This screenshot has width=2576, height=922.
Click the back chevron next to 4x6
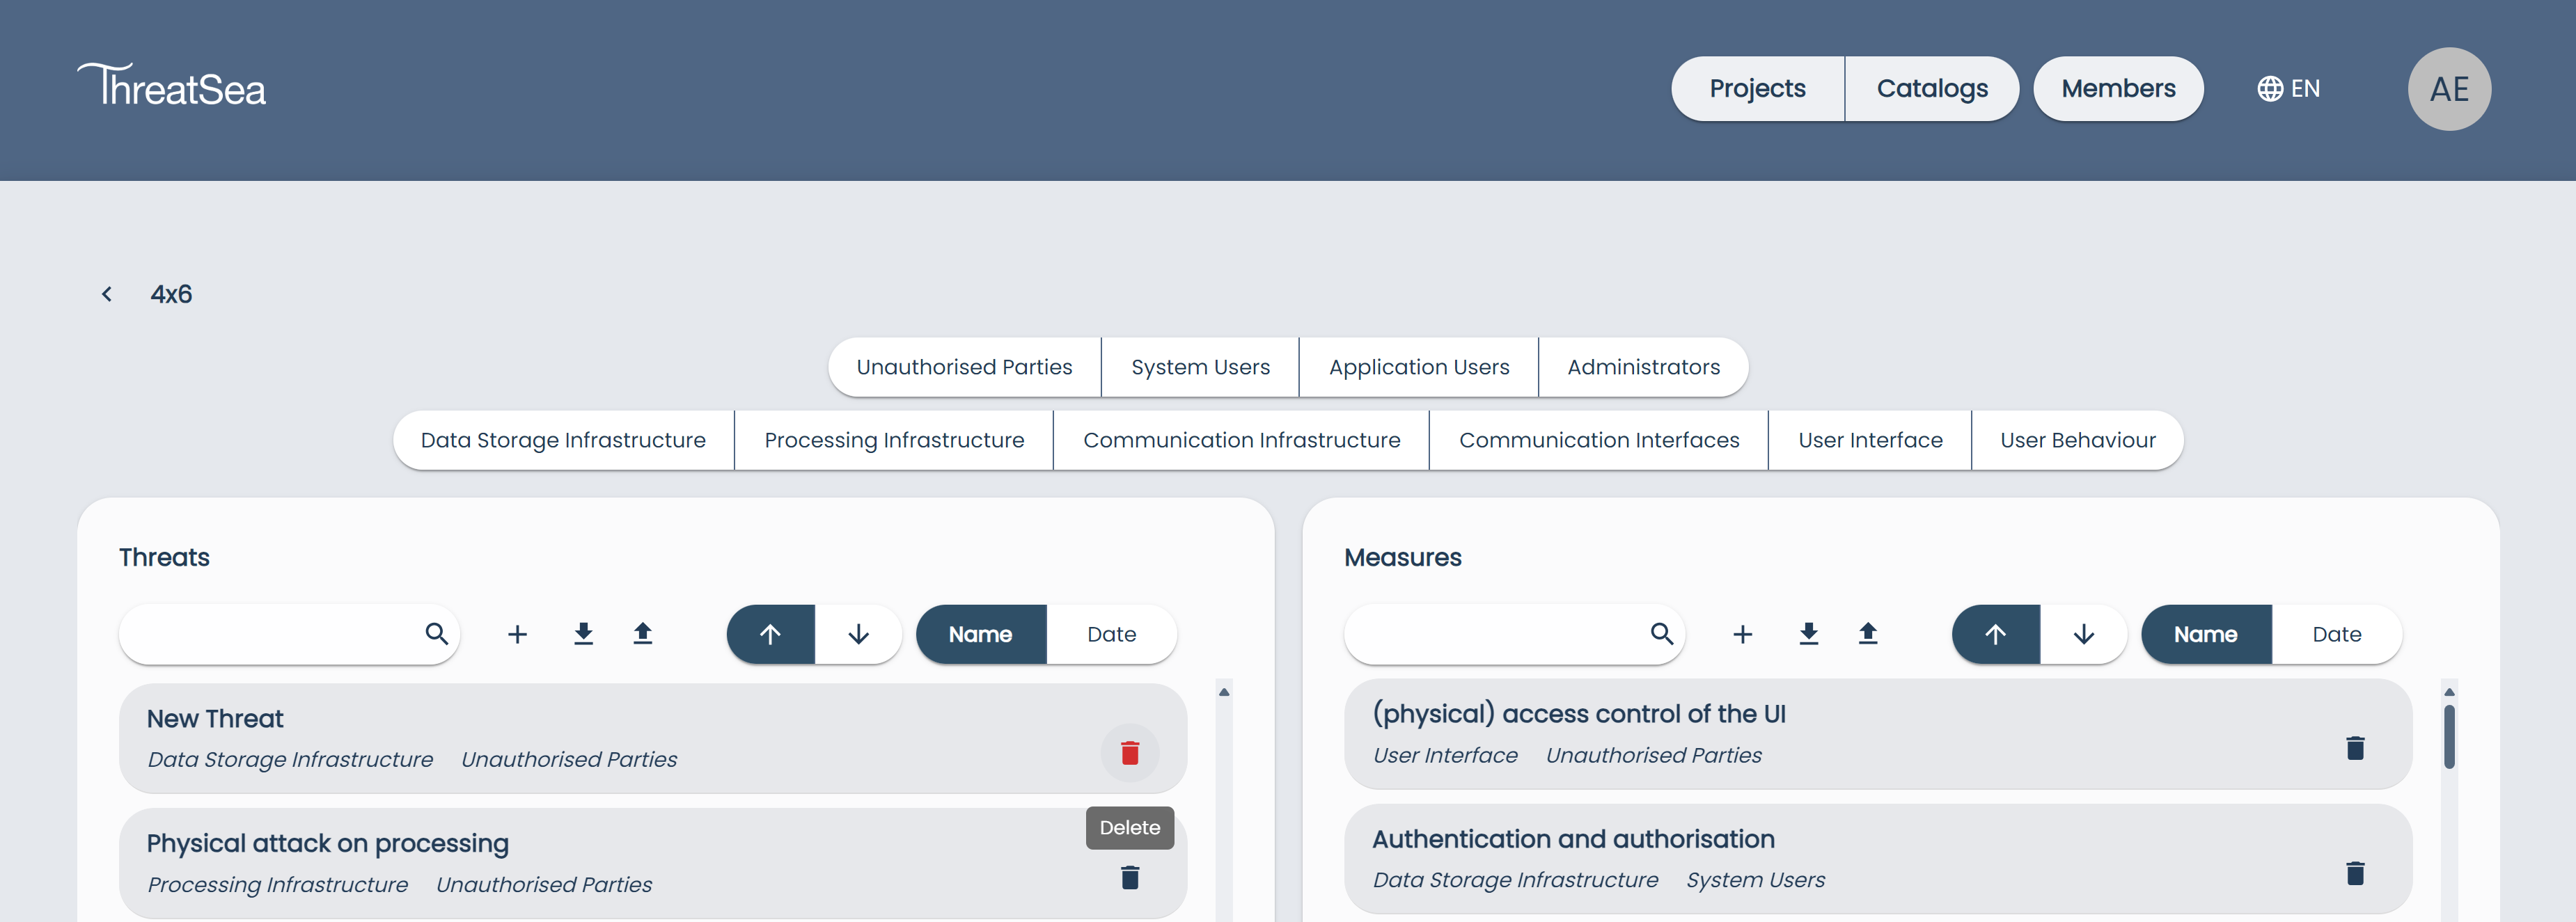tap(107, 293)
